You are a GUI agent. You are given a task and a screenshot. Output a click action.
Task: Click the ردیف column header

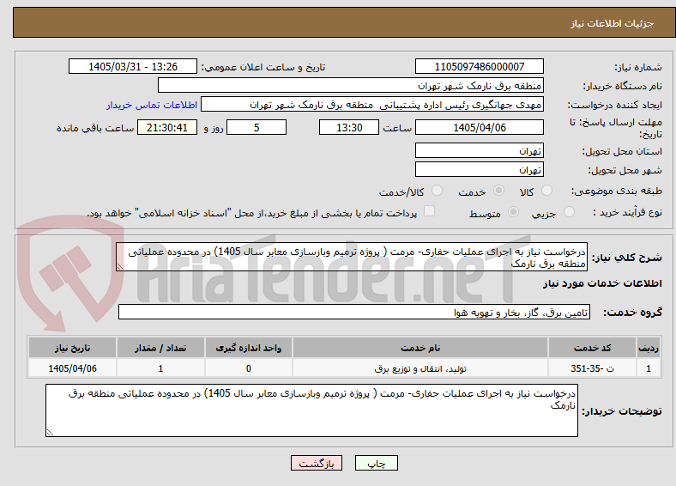click(649, 348)
